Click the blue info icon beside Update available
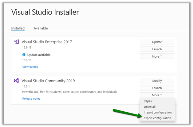Screen dimensions: 193x127 pos(24,55)
